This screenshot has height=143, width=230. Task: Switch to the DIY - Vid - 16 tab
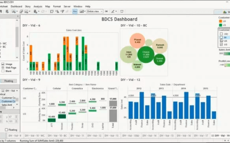pyautogui.click(x=184, y=136)
